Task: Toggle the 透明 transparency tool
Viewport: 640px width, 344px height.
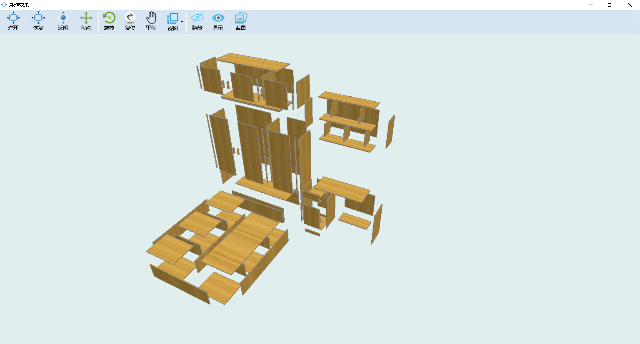Action: pyautogui.click(x=63, y=21)
